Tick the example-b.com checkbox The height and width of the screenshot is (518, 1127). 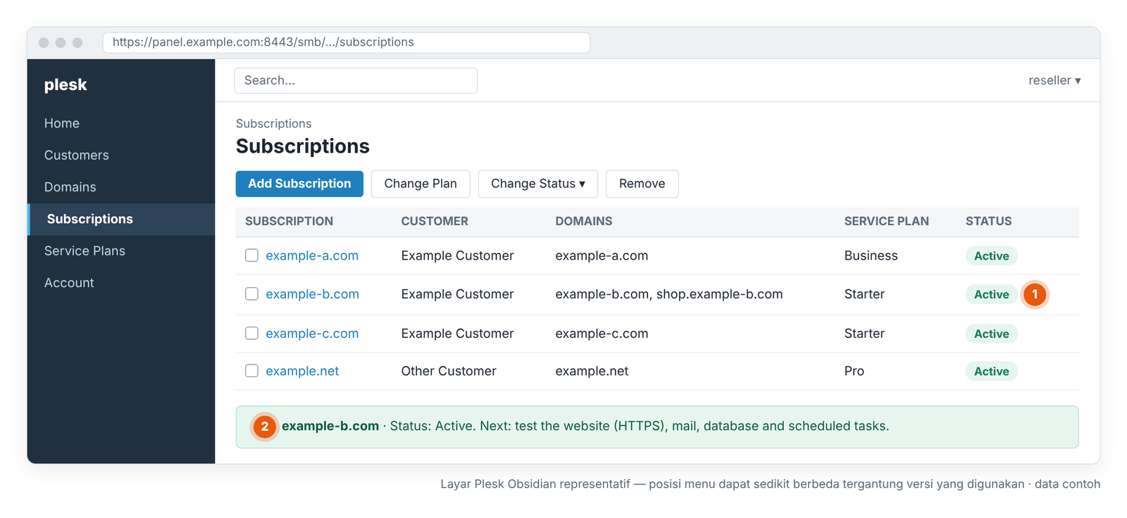pyautogui.click(x=251, y=294)
